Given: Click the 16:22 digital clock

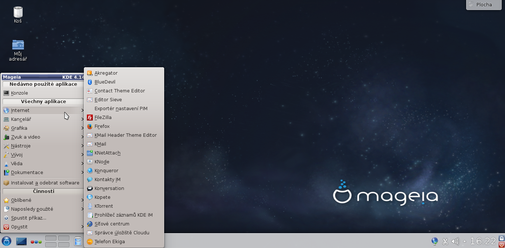Looking at the screenshot, I should [483, 242].
